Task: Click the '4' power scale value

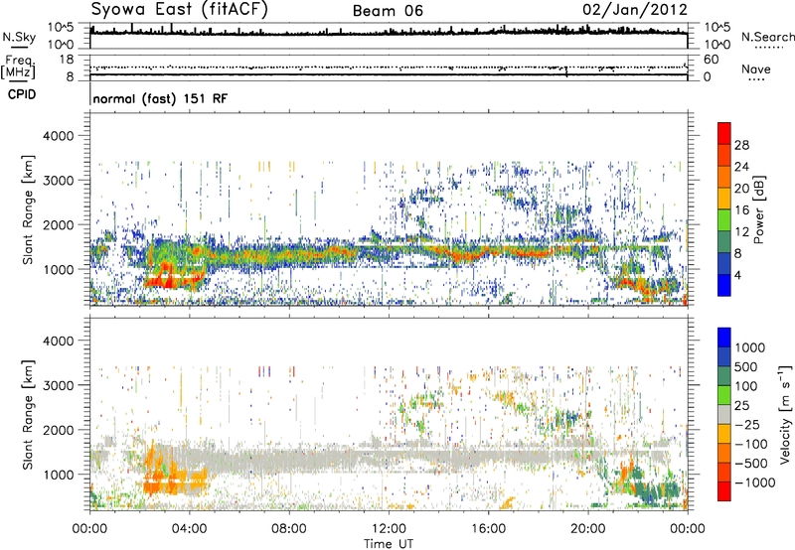Action: (737, 276)
